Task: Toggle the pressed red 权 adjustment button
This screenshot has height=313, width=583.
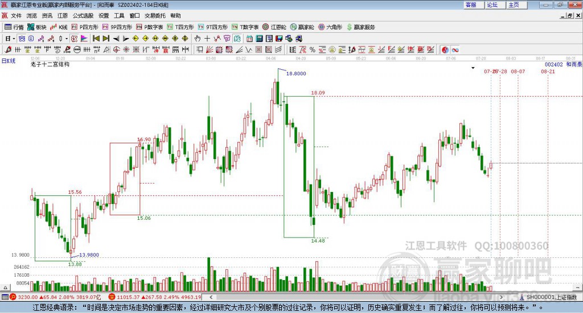Action: click(x=74, y=38)
